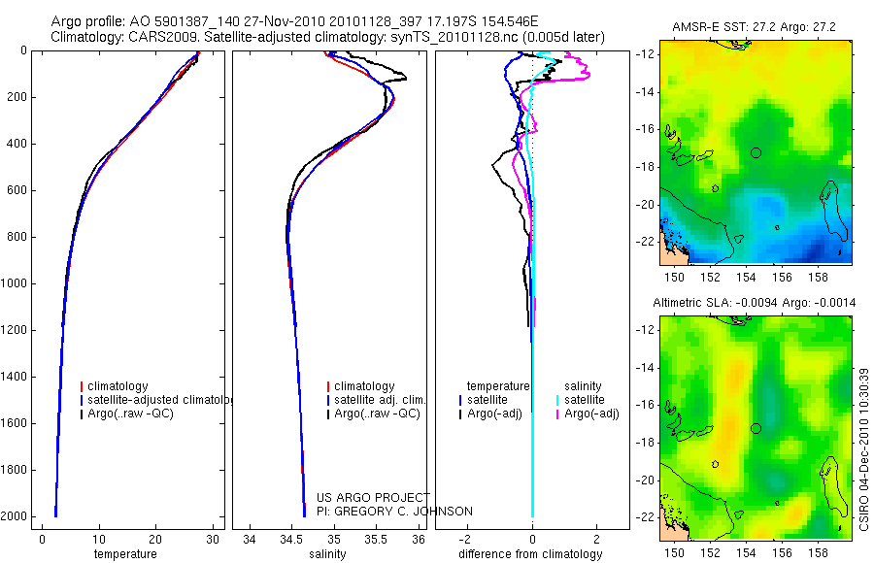Click the 'difference from climatology' axis label
The width and height of the screenshot is (874, 563).
[x=530, y=554]
